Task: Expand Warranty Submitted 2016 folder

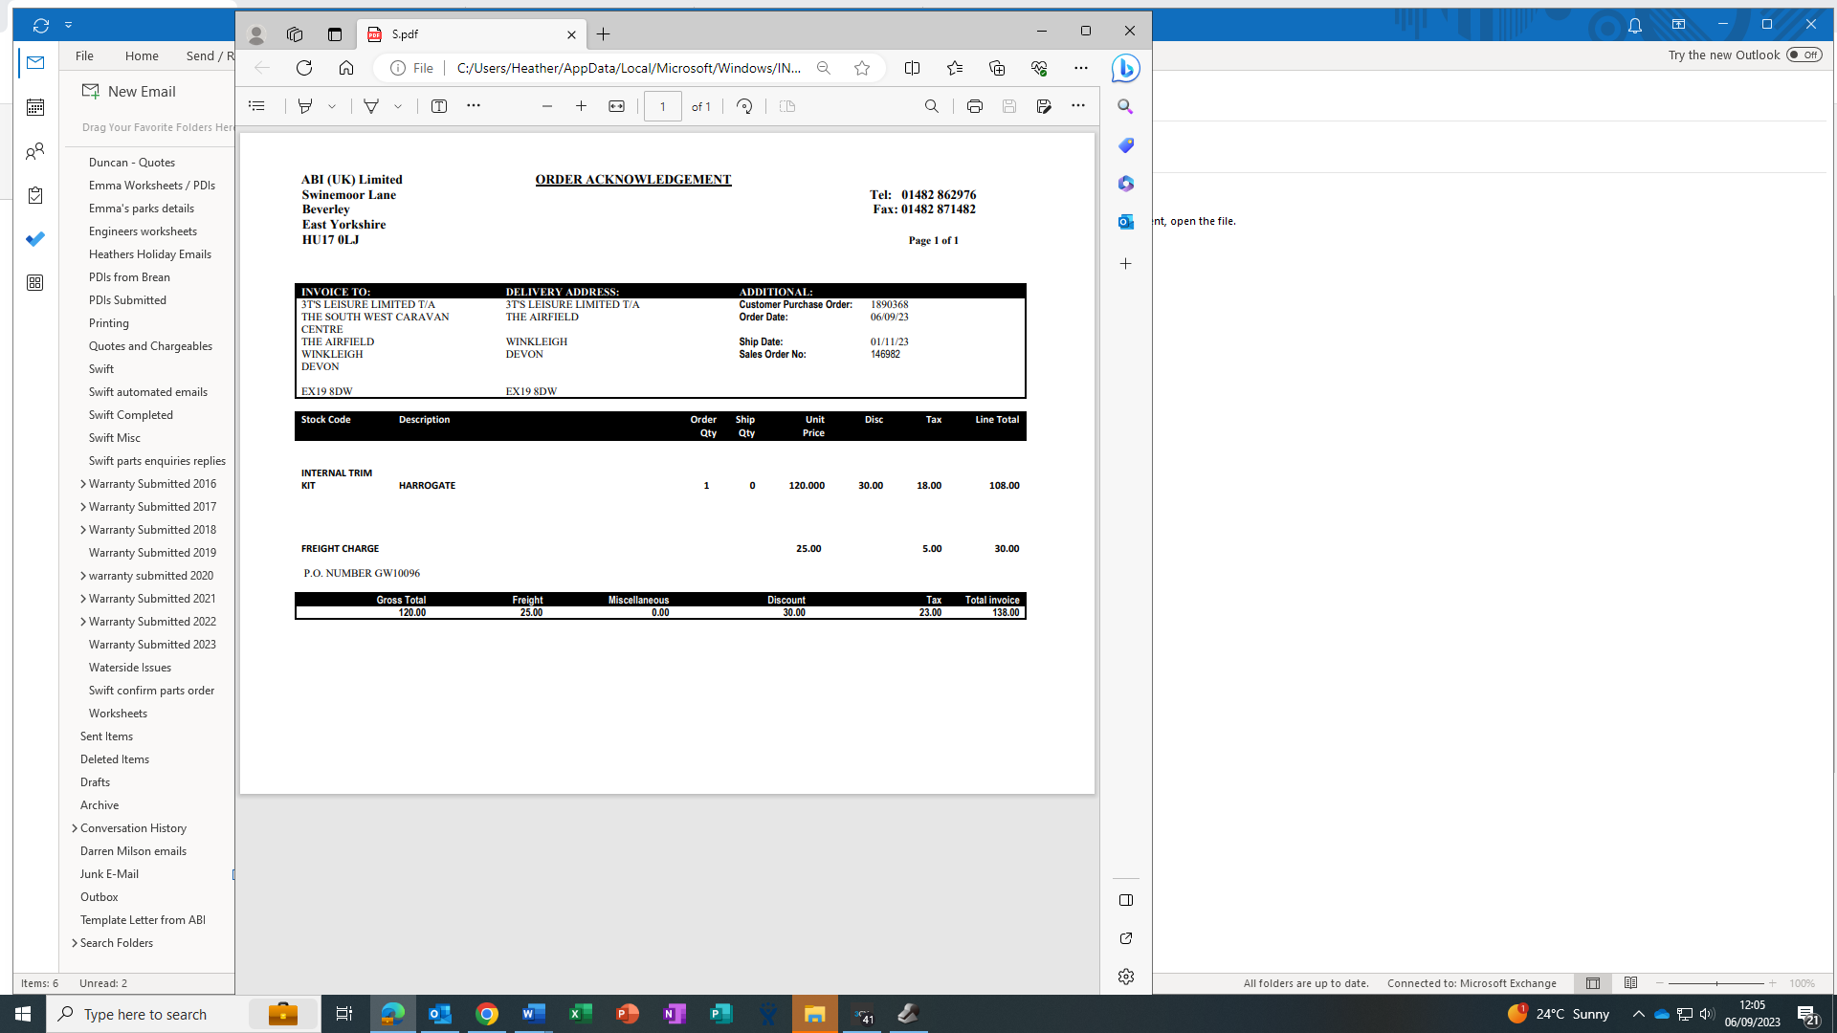Action: tap(83, 484)
